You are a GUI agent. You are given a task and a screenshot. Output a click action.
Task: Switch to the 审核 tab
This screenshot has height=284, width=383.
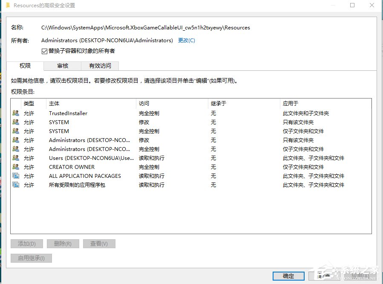click(62, 66)
